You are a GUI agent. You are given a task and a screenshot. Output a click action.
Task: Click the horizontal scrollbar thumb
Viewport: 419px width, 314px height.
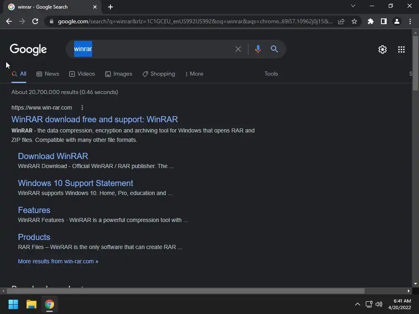tap(185, 291)
